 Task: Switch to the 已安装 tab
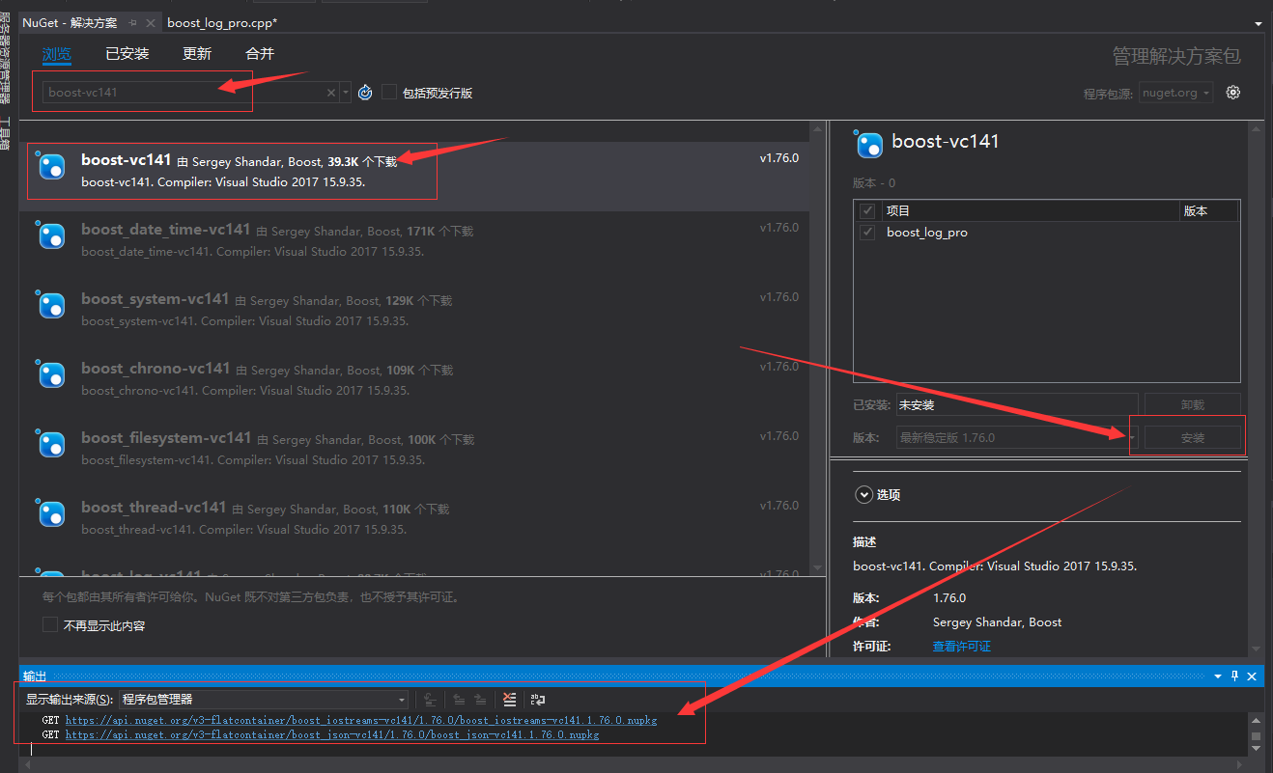(x=127, y=53)
